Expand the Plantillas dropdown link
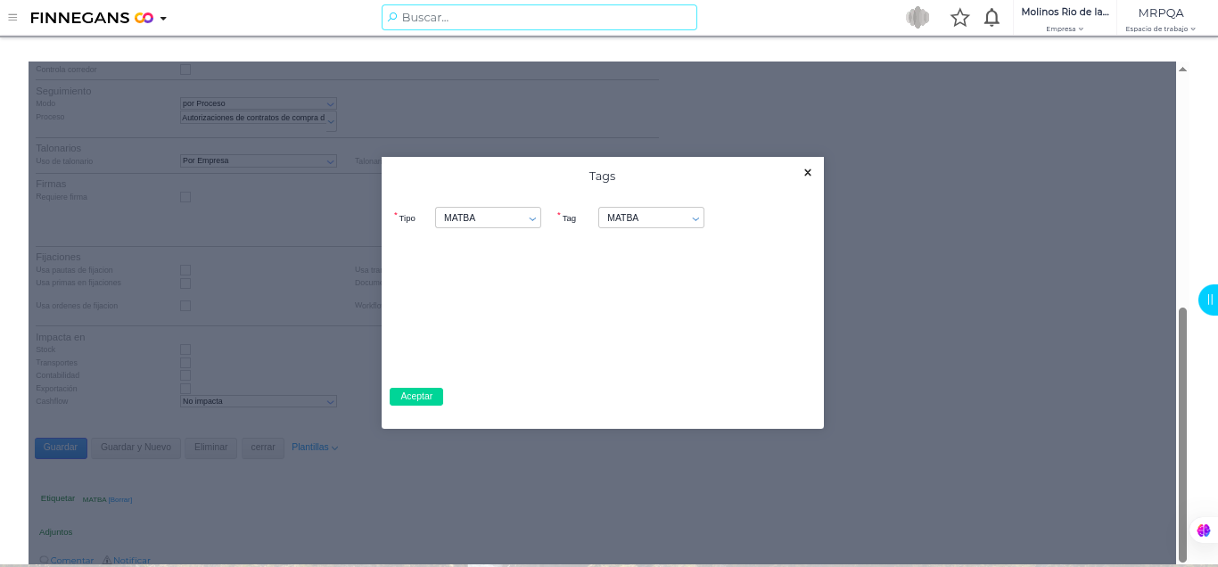 [x=315, y=448]
